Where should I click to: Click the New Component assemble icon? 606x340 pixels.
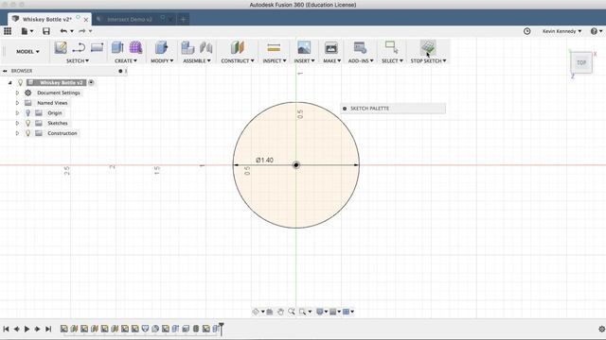coord(187,48)
